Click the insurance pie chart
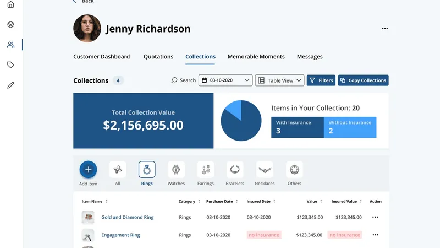Screen dimensions: 440x248 click(241, 121)
